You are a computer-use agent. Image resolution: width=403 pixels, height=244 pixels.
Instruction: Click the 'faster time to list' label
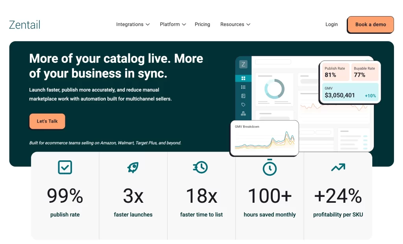201,215
